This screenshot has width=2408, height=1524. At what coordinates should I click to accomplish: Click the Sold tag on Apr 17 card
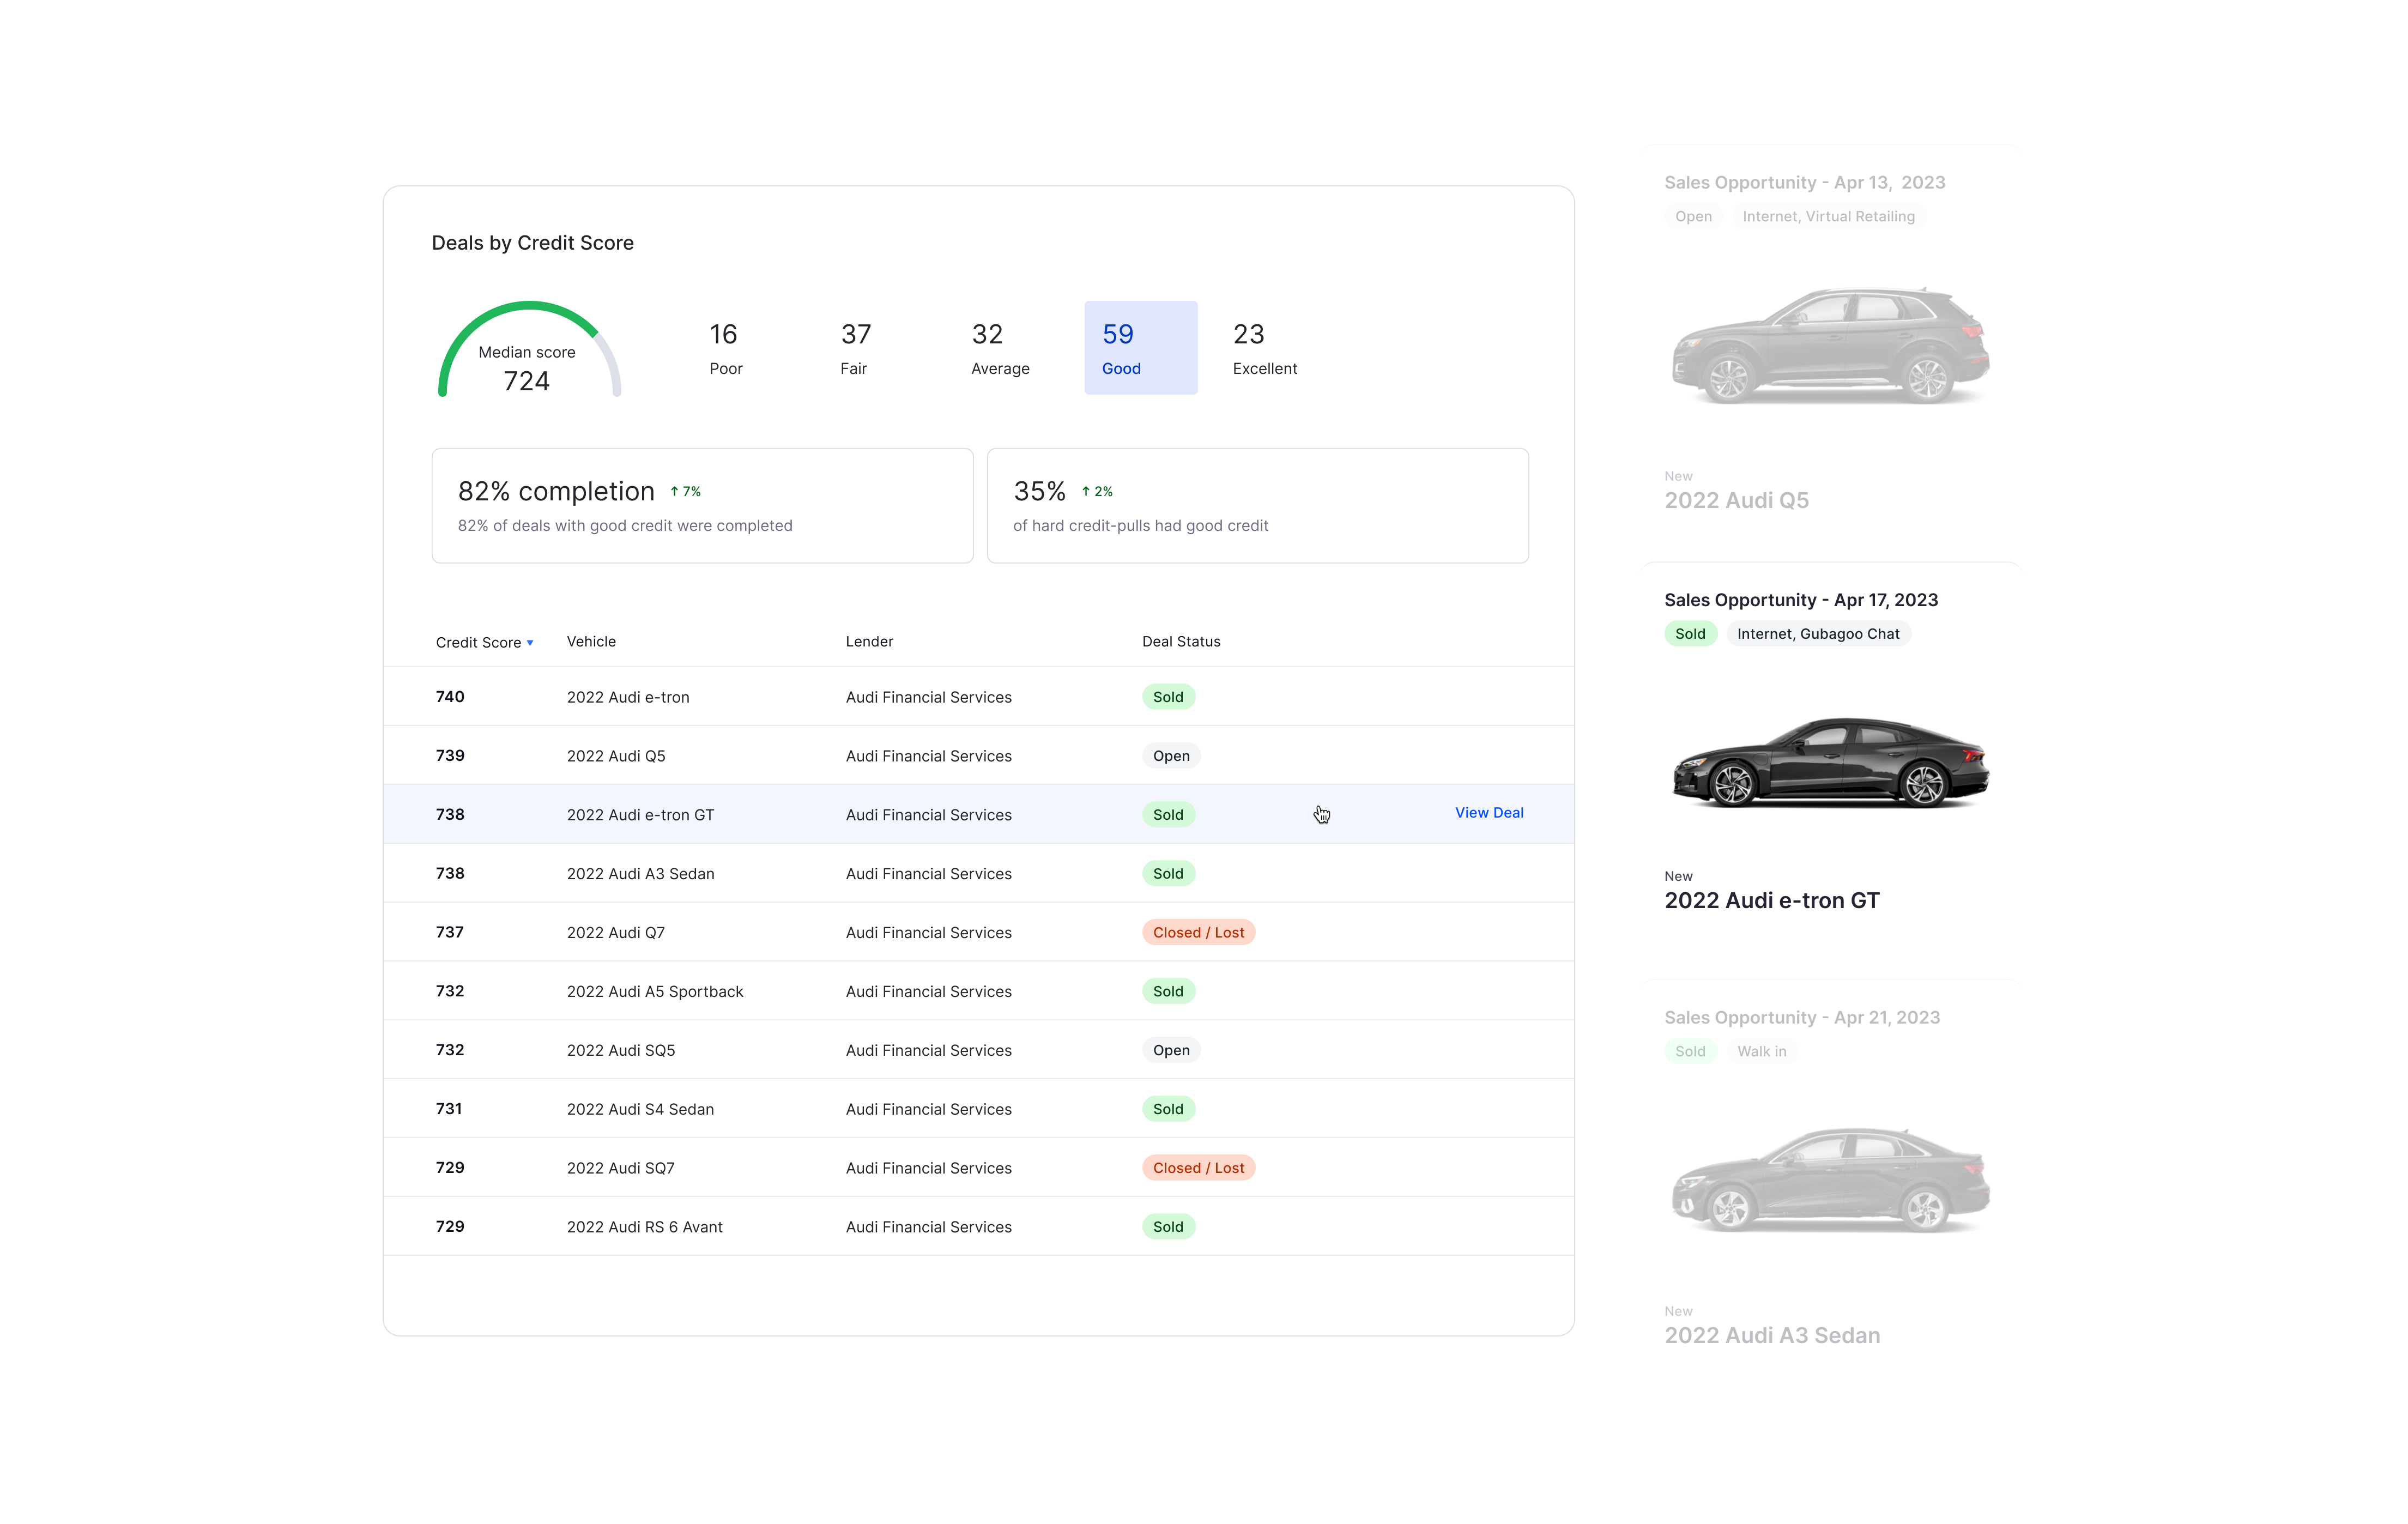(x=1690, y=634)
